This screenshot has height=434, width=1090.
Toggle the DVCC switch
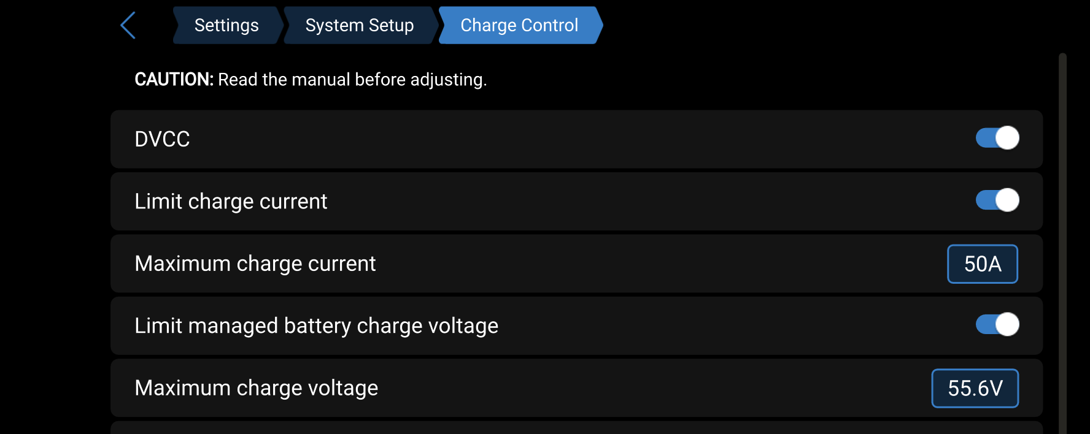[x=997, y=139]
